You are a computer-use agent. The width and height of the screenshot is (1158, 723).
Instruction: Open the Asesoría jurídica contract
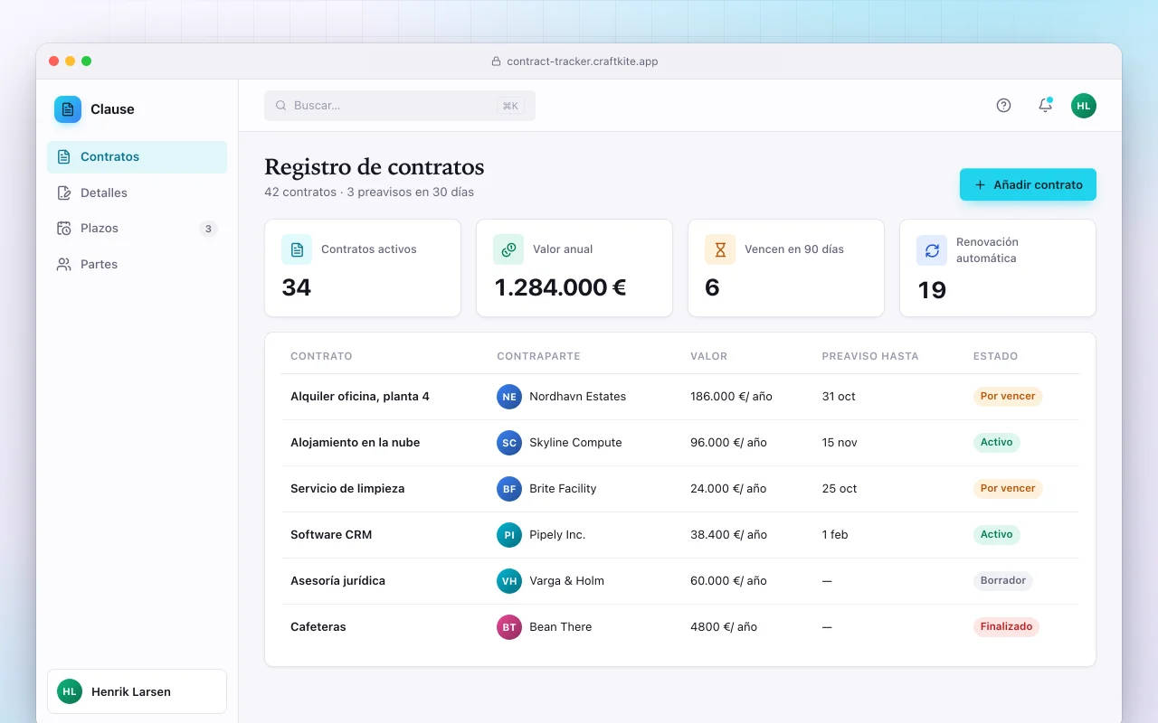337,581
